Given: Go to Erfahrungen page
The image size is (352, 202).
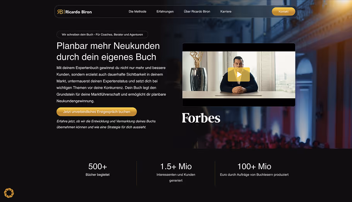Looking at the screenshot, I should click(x=165, y=12).
